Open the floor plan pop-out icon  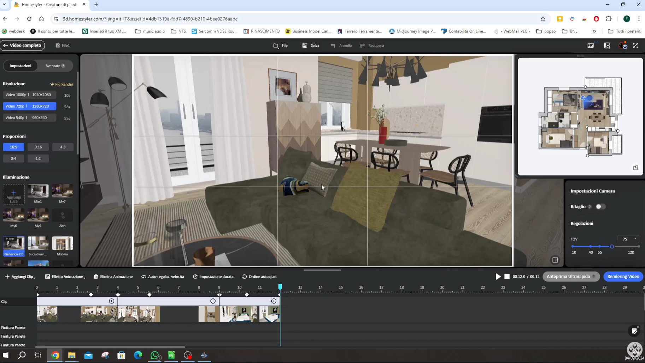(635, 168)
